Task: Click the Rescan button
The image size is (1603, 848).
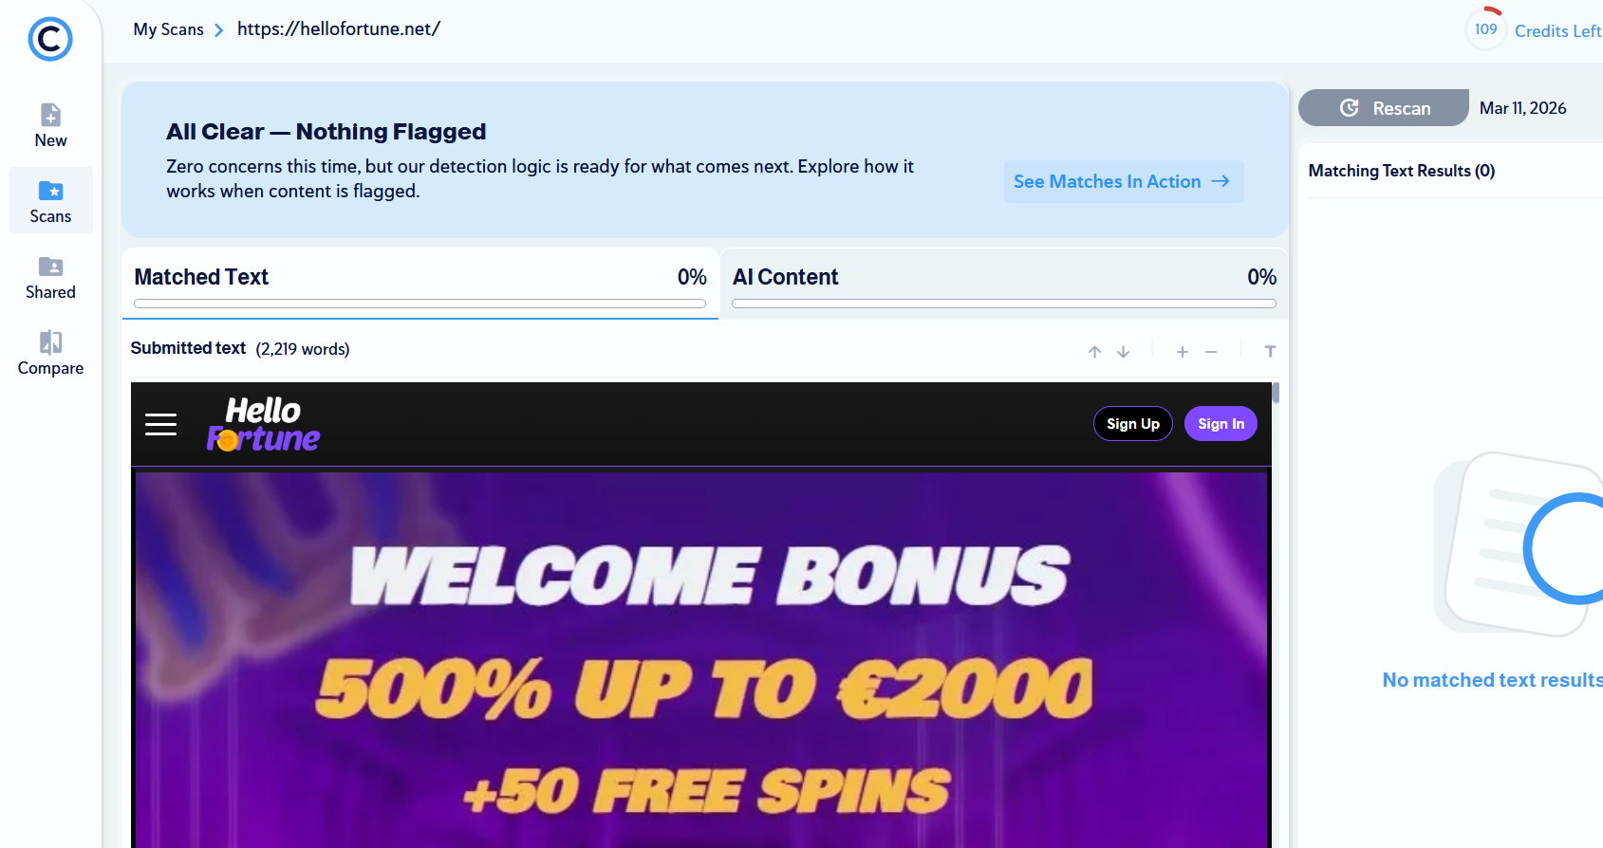Action: [1384, 108]
